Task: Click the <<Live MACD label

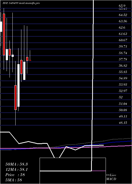Action: (x=111, y=177)
